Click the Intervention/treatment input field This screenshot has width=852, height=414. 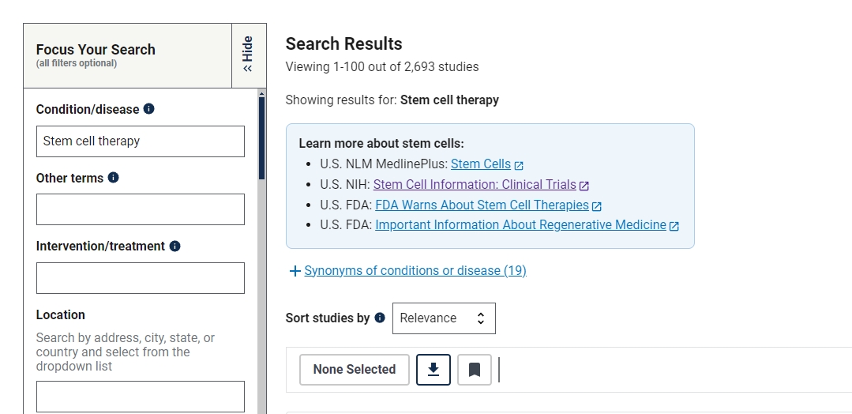coord(141,278)
